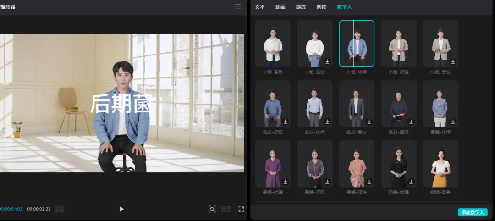Download the 小铭-专业 digital human
Screen dimensions: 495x221
[x=453, y=61]
